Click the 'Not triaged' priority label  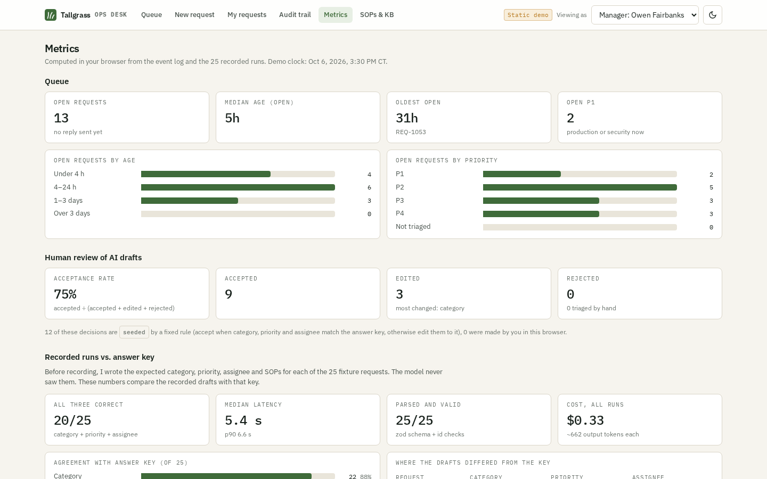(413, 227)
